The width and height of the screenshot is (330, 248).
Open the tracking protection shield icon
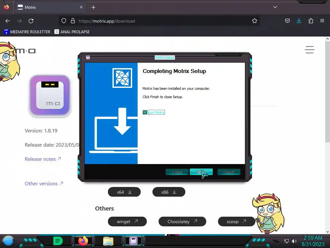(64, 21)
